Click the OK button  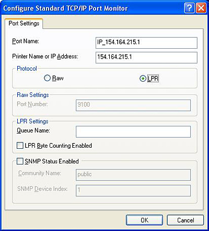(x=144, y=220)
